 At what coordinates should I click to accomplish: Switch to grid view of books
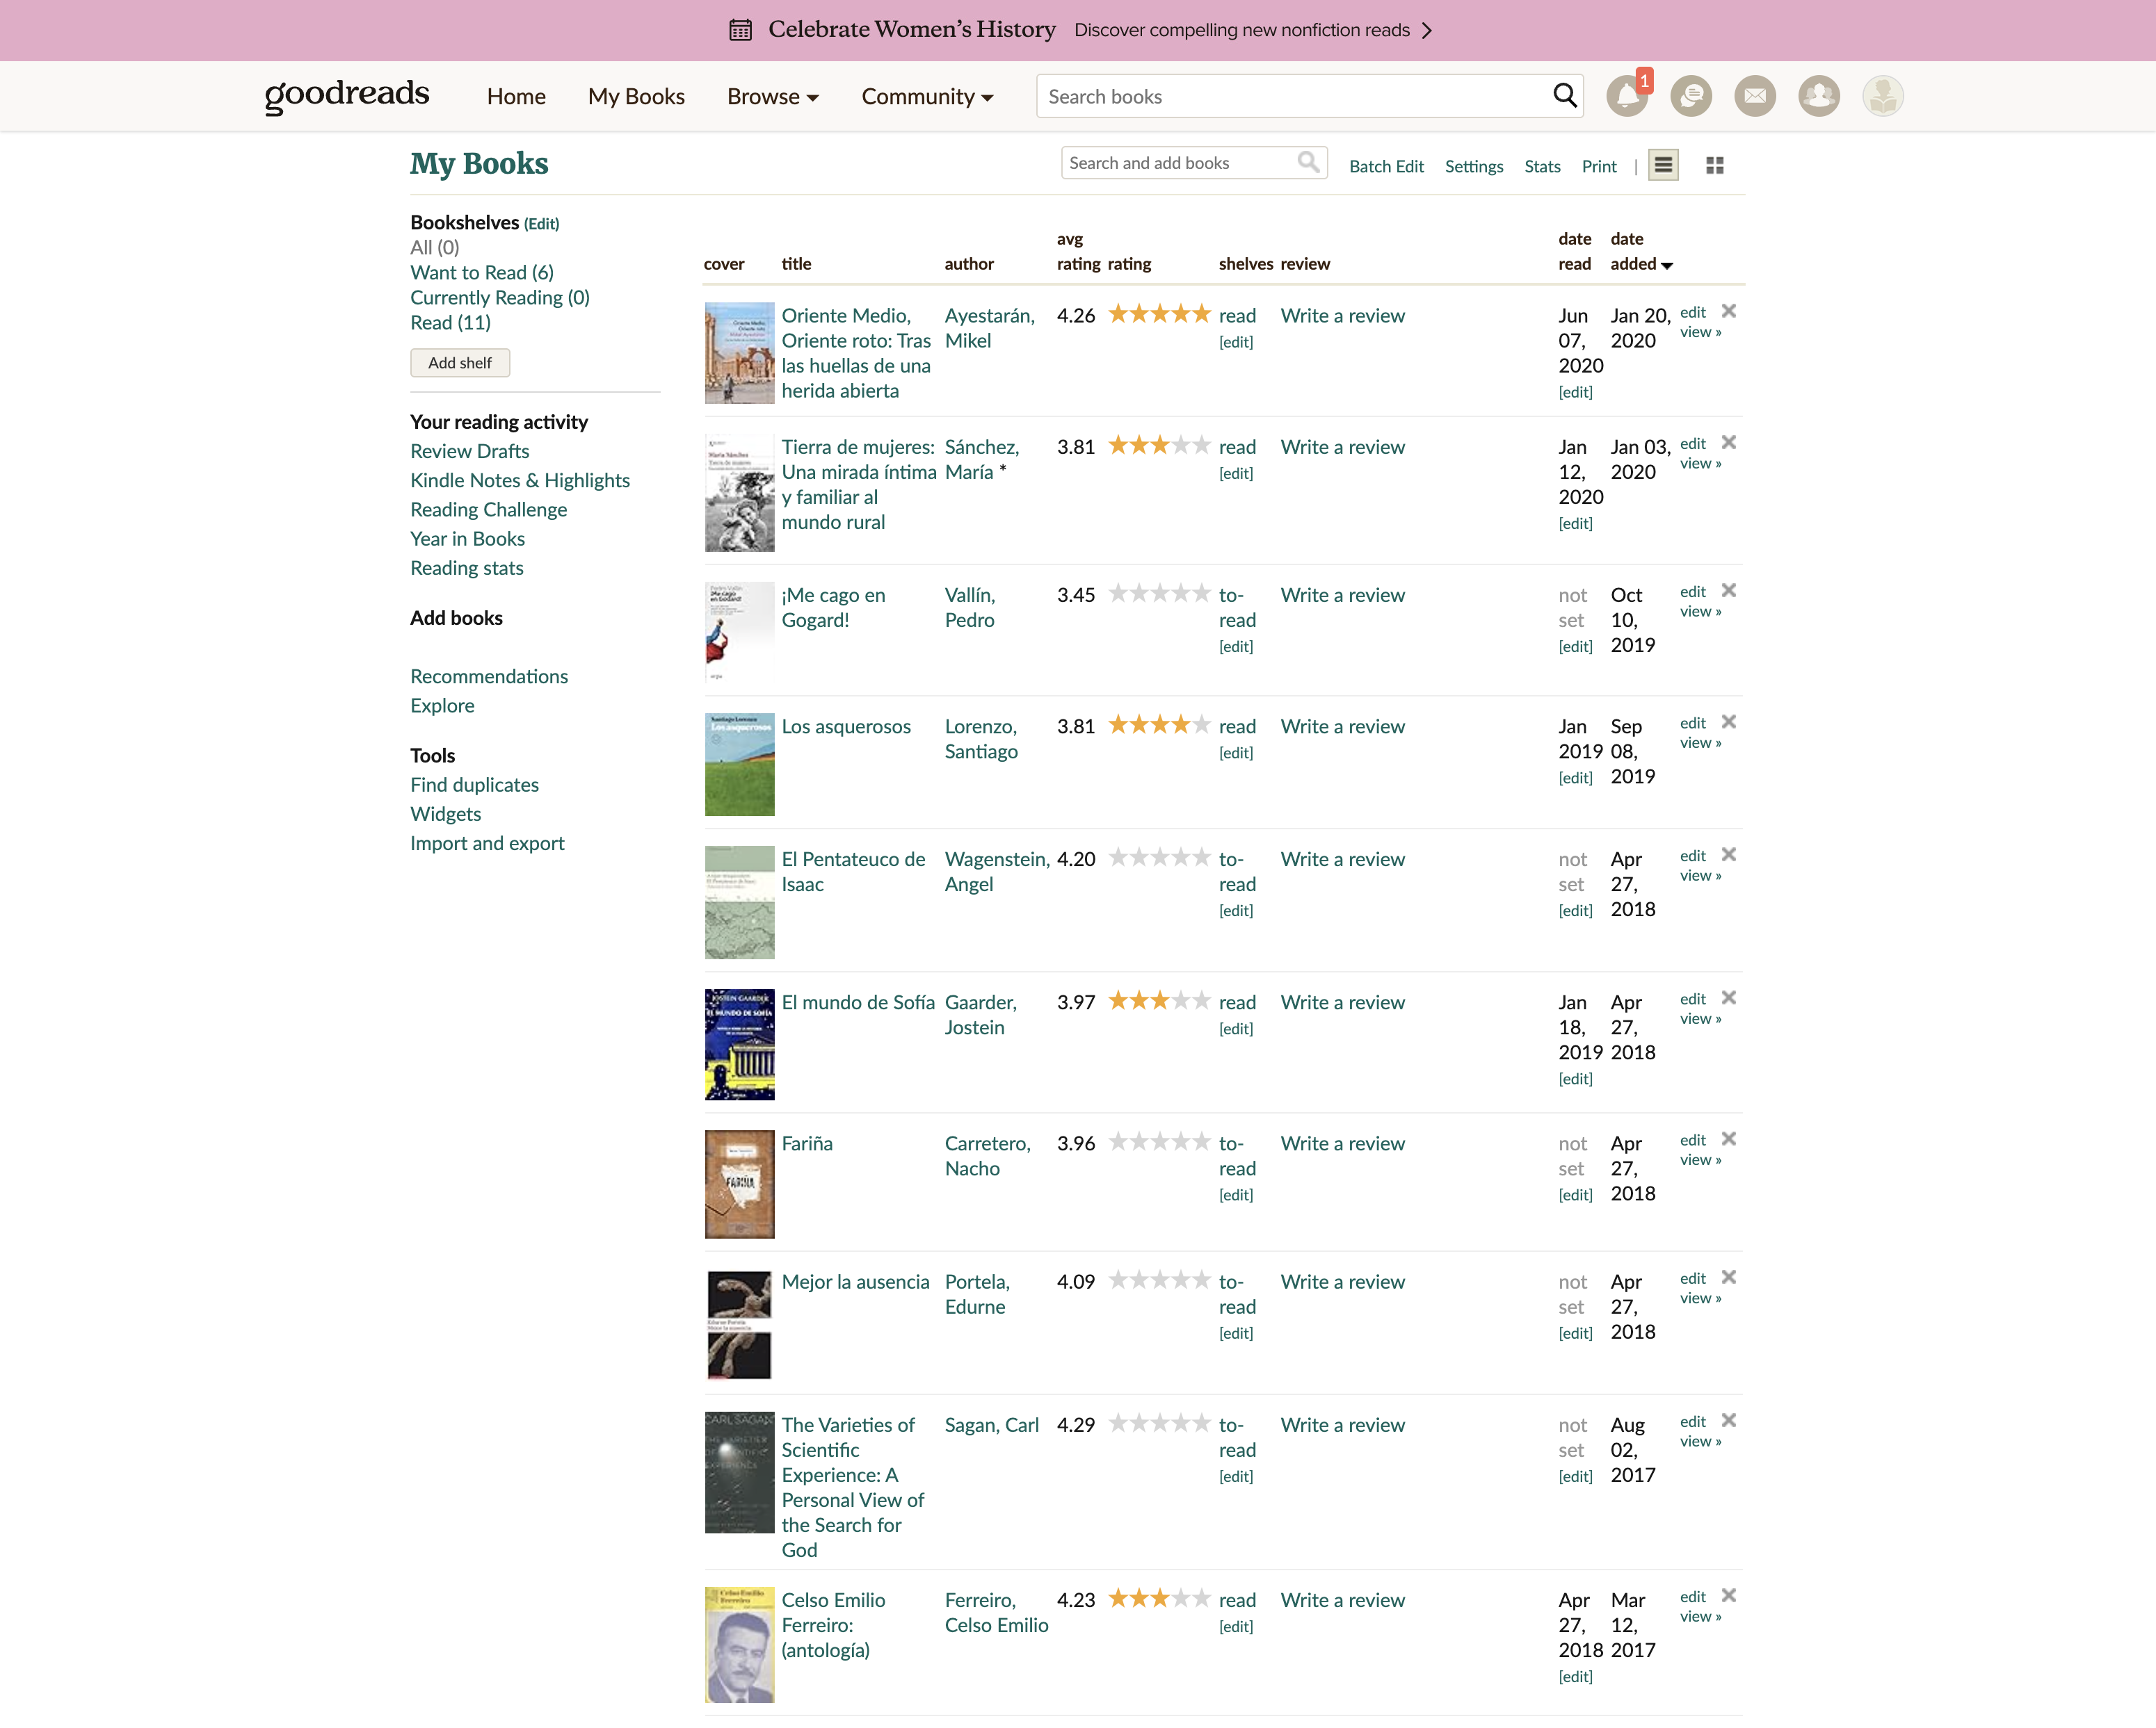[1714, 165]
